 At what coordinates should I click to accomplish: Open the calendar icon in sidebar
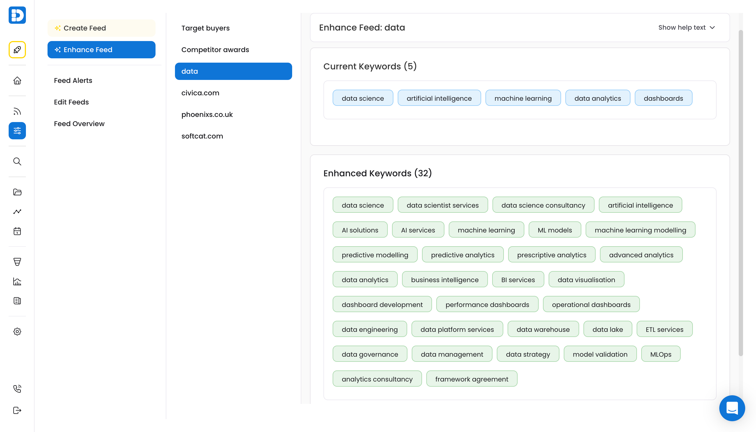(x=17, y=231)
